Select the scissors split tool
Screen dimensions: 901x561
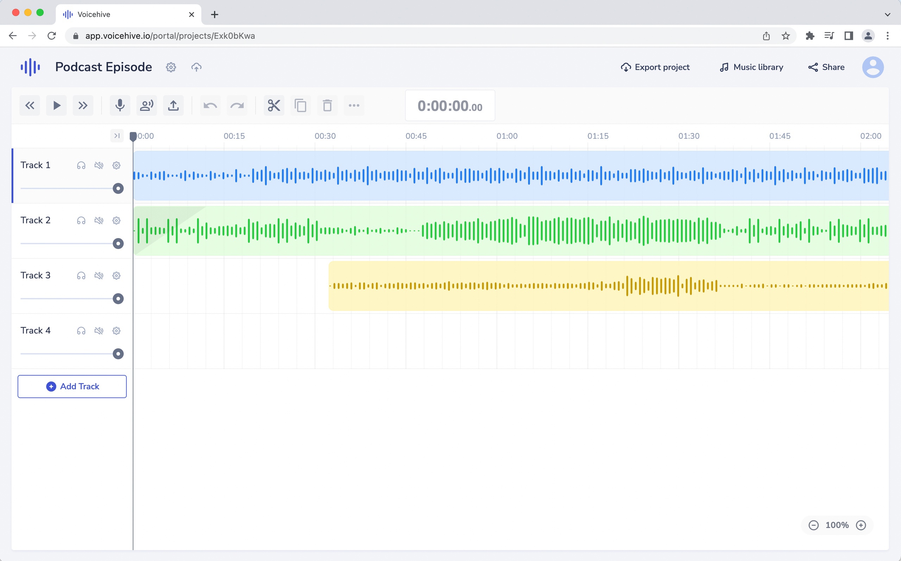pyautogui.click(x=274, y=106)
